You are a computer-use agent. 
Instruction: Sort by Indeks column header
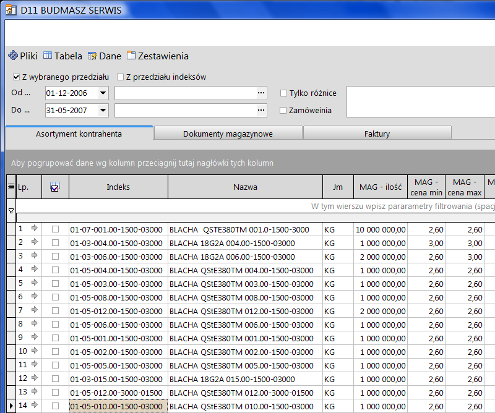[x=118, y=187]
